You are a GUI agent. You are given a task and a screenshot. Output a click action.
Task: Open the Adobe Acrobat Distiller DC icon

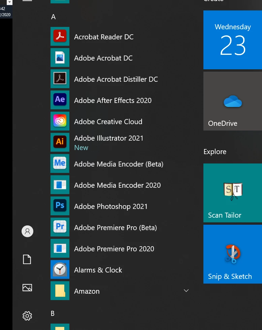(60, 79)
